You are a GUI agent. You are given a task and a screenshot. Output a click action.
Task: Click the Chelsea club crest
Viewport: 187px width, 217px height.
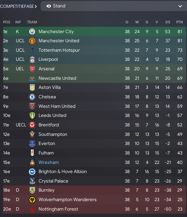pyautogui.click(x=32, y=97)
